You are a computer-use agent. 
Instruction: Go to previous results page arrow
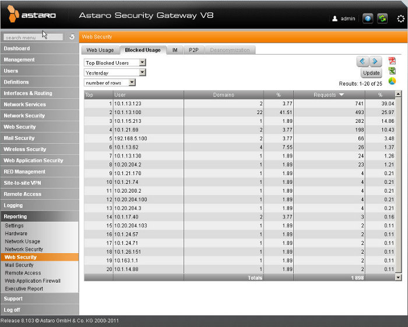(x=363, y=61)
